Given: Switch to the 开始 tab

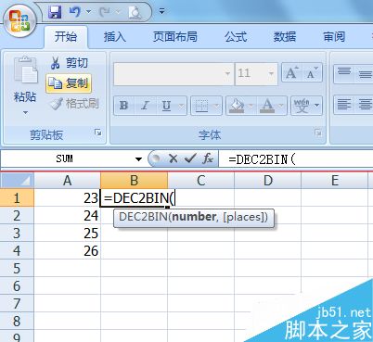Looking at the screenshot, I should pyautogui.click(x=66, y=37).
